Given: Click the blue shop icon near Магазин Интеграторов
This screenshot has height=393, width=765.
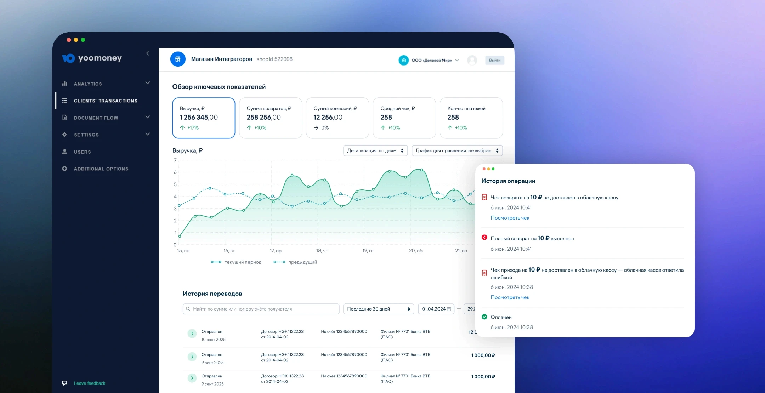Looking at the screenshot, I should click(x=178, y=59).
